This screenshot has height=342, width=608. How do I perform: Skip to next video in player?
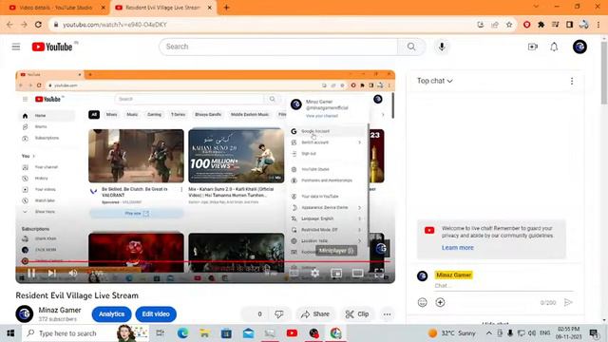(52, 273)
